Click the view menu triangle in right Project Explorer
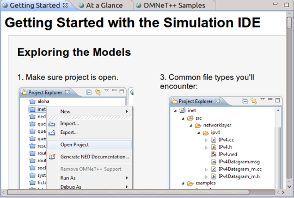 coord(262,99)
